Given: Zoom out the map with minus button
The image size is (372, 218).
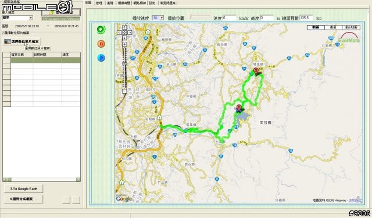Looking at the screenshot, I should [124, 91].
